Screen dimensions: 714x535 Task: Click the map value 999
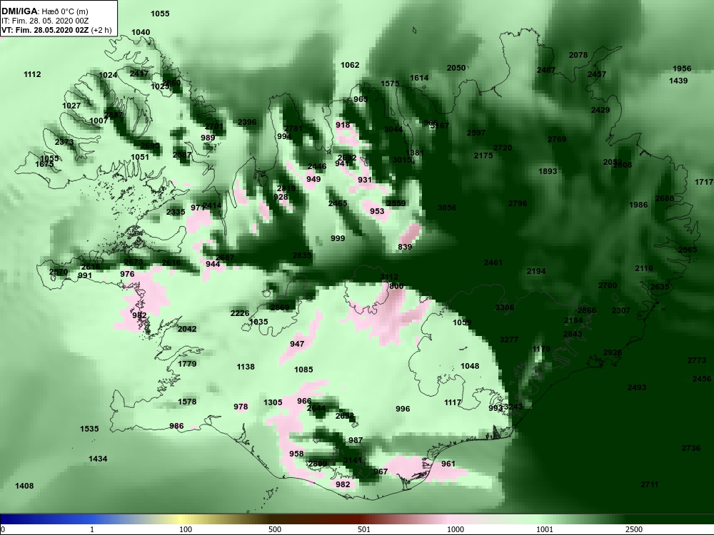(x=338, y=238)
